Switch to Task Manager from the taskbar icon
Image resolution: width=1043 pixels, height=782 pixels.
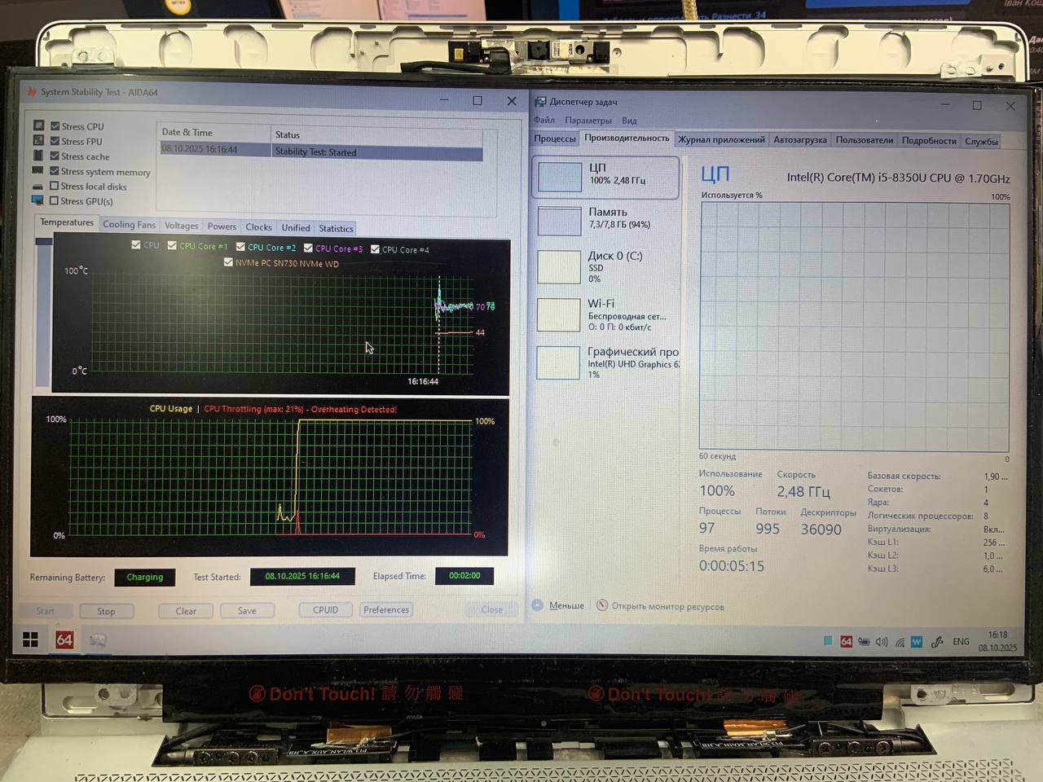pos(98,640)
